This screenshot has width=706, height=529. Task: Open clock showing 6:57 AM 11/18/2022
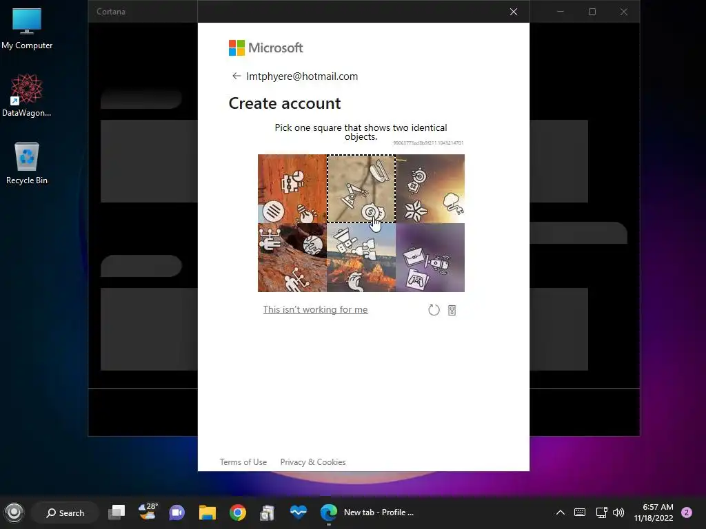pyautogui.click(x=654, y=512)
